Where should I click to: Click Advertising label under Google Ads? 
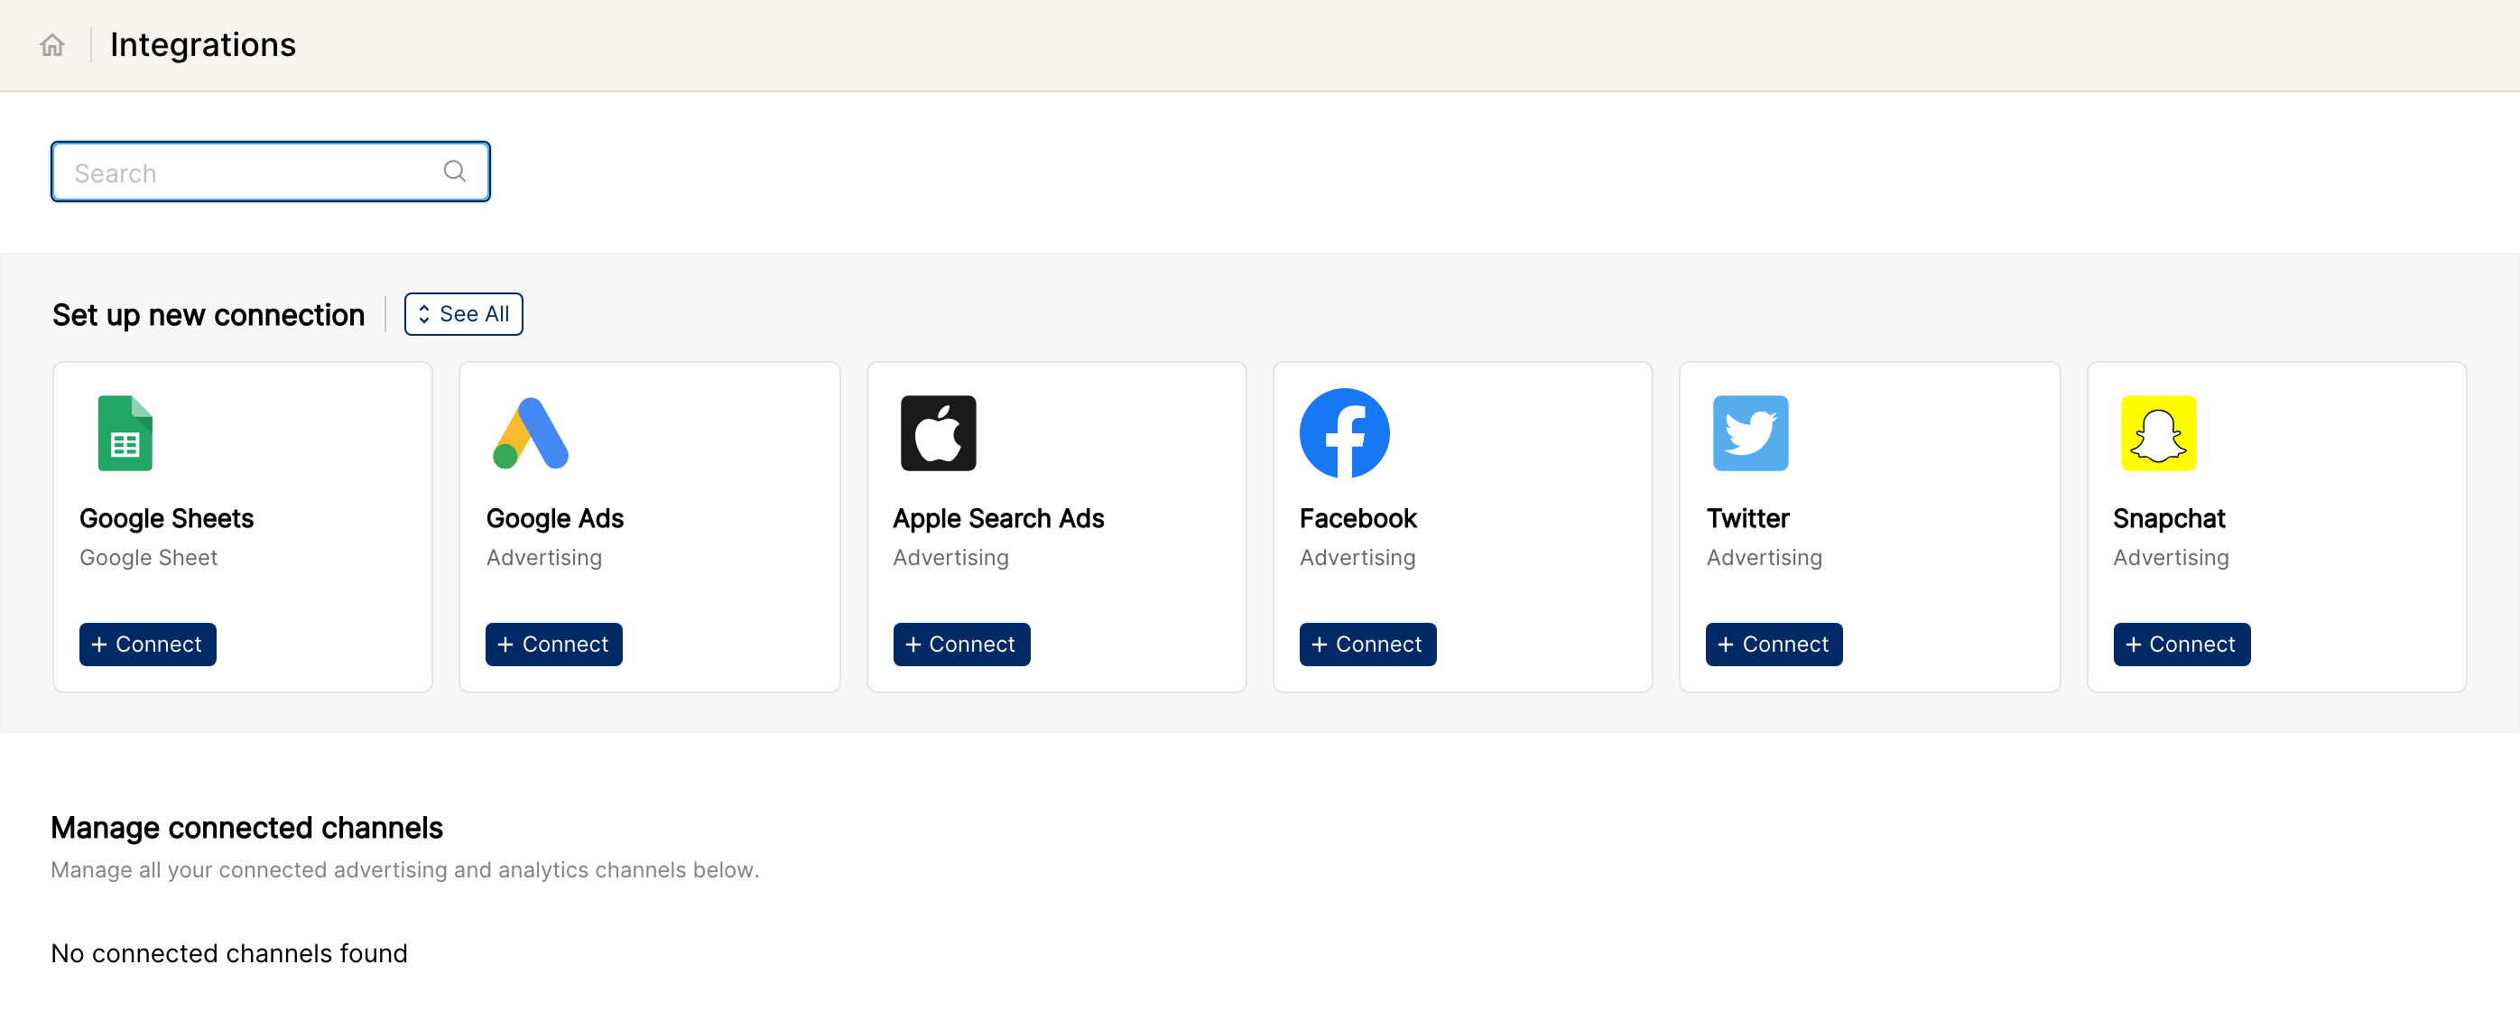pos(544,558)
